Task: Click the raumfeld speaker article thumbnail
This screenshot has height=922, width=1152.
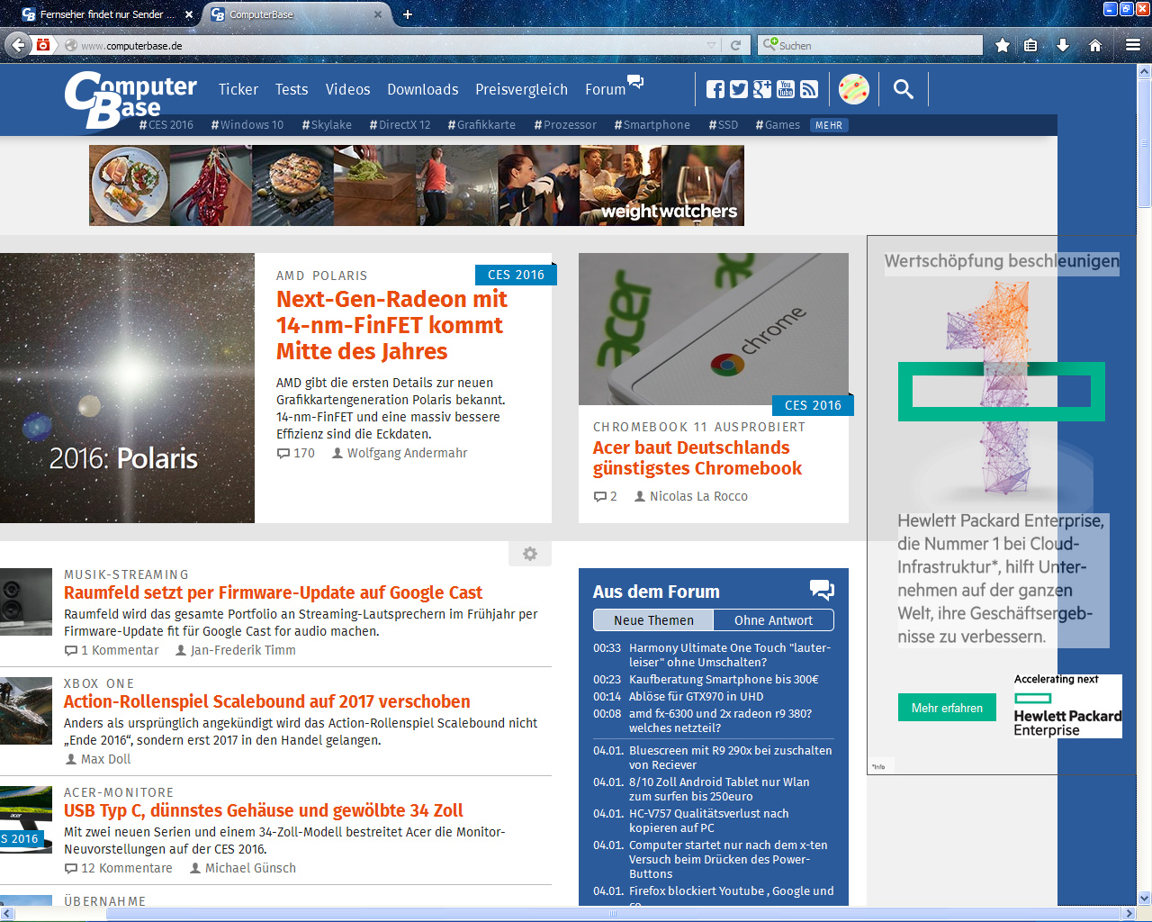Action: click(x=26, y=601)
